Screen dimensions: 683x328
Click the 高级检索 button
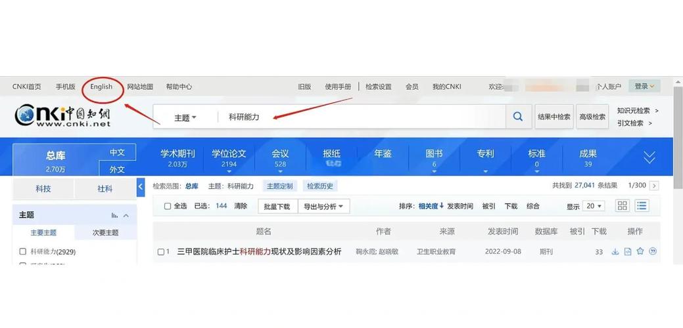(592, 116)
